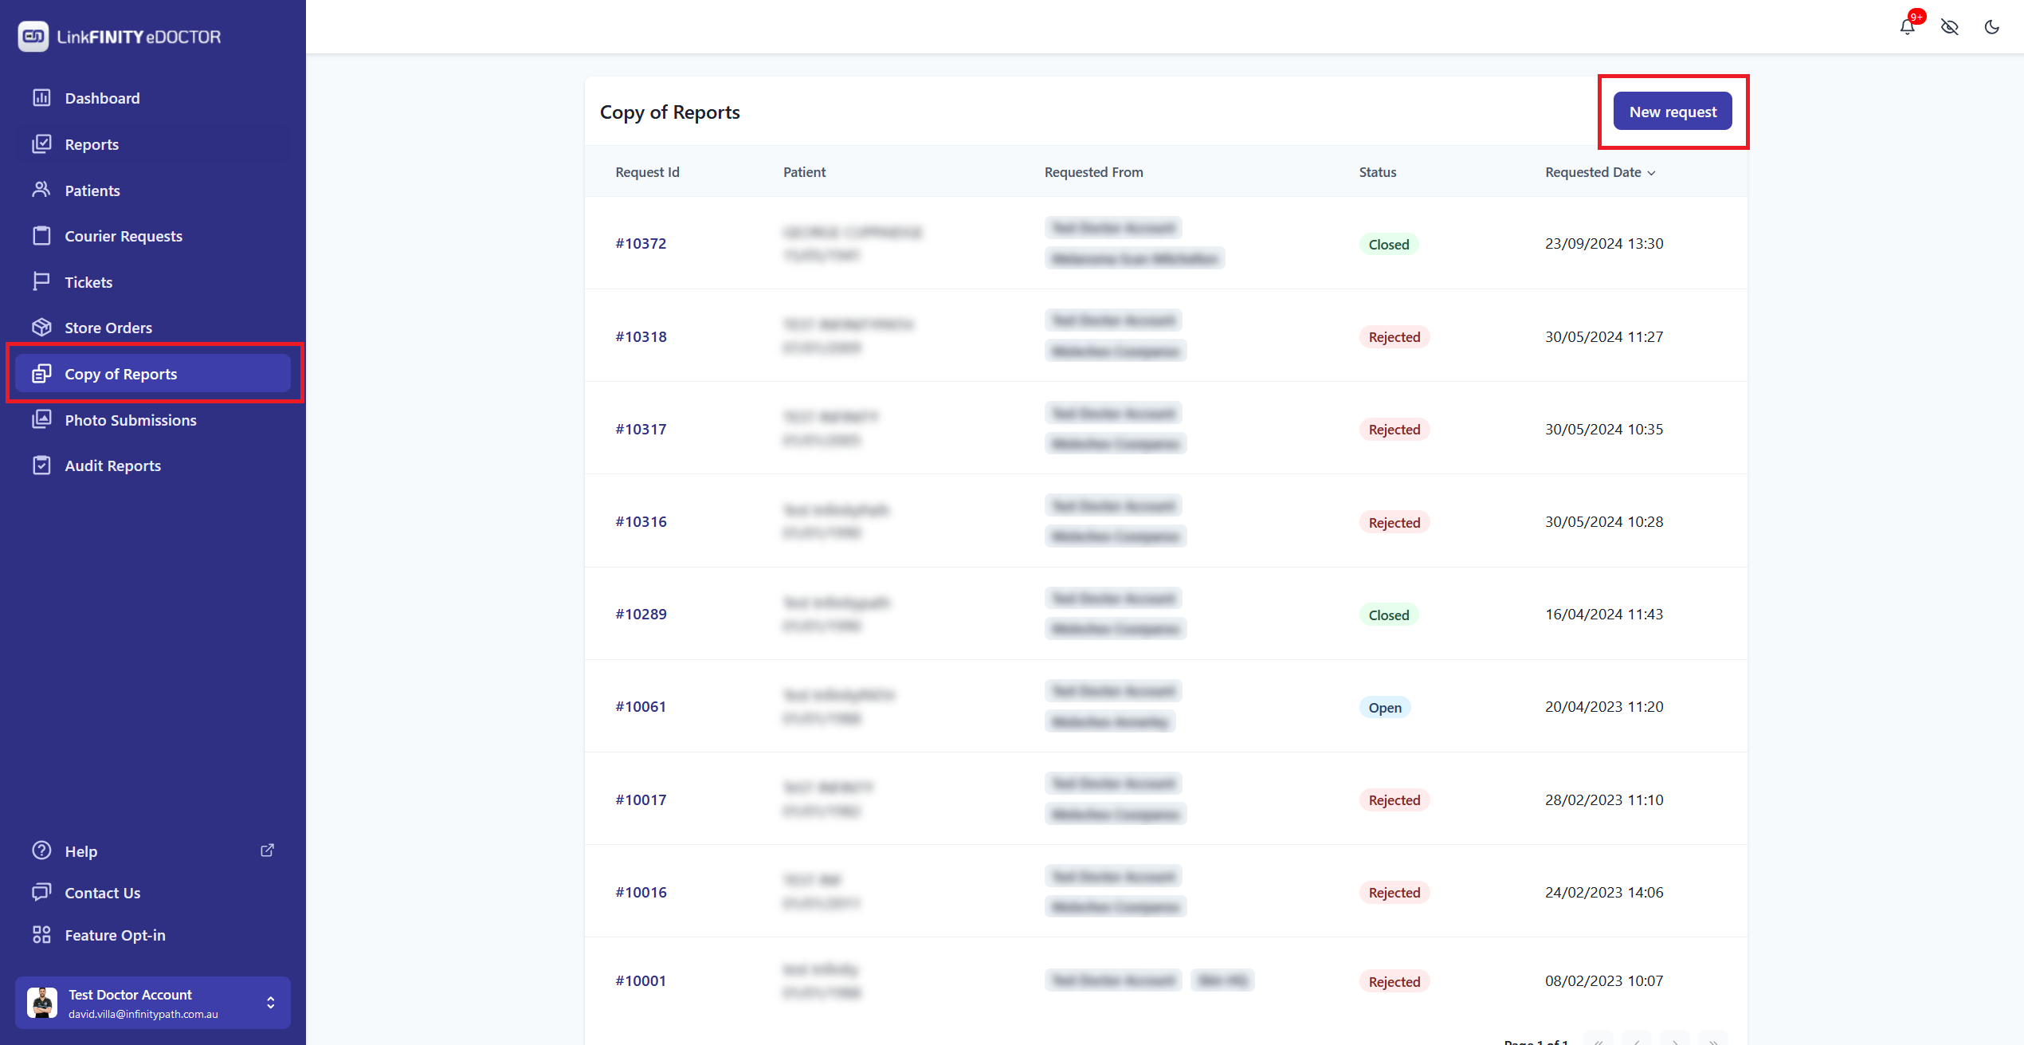Click the Dashboard chart icon

point(41,98)
